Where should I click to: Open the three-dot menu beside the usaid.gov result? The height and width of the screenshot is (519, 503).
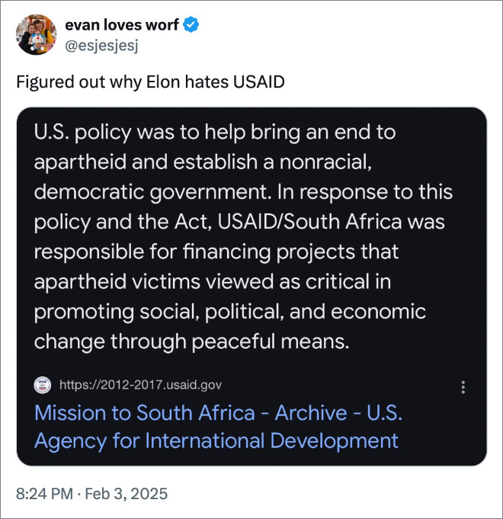pos(463,387)
